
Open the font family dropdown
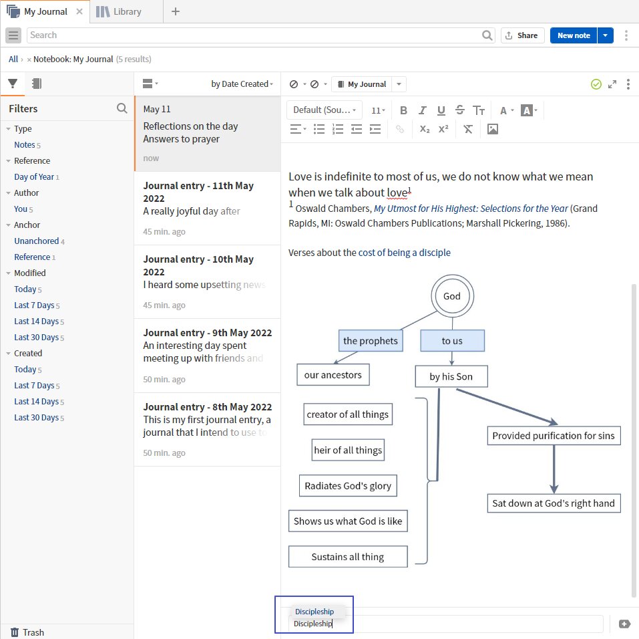325,110
